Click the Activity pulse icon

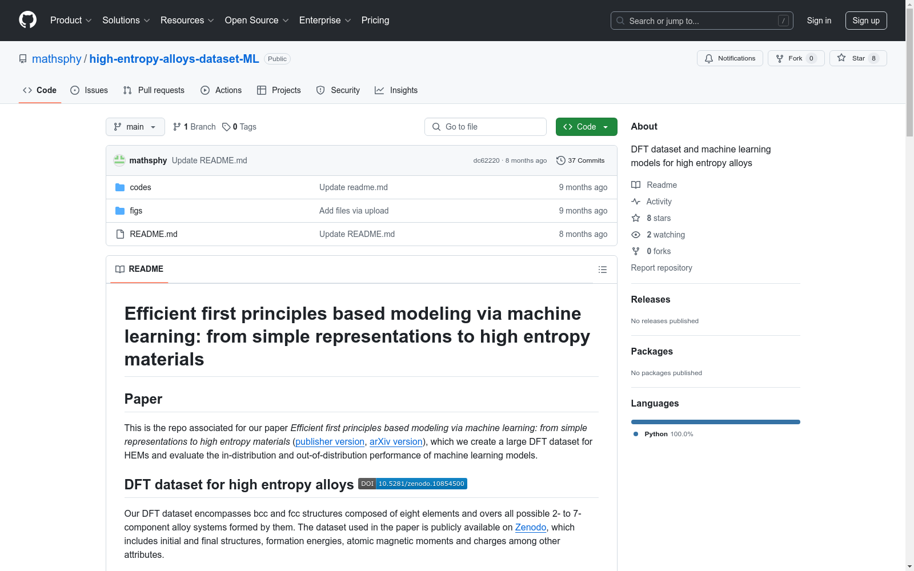pos(636,202)
